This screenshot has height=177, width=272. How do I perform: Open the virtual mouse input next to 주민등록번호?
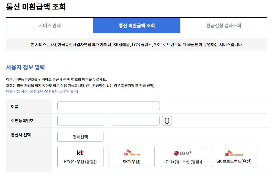[x=167, y=120]
